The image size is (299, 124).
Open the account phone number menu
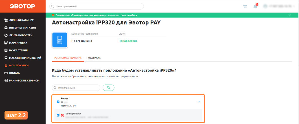point(280,6)
